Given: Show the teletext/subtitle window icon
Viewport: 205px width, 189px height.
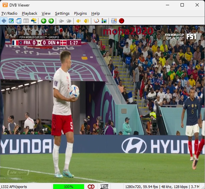Looking at the screenshot, I should pos(26,21).
